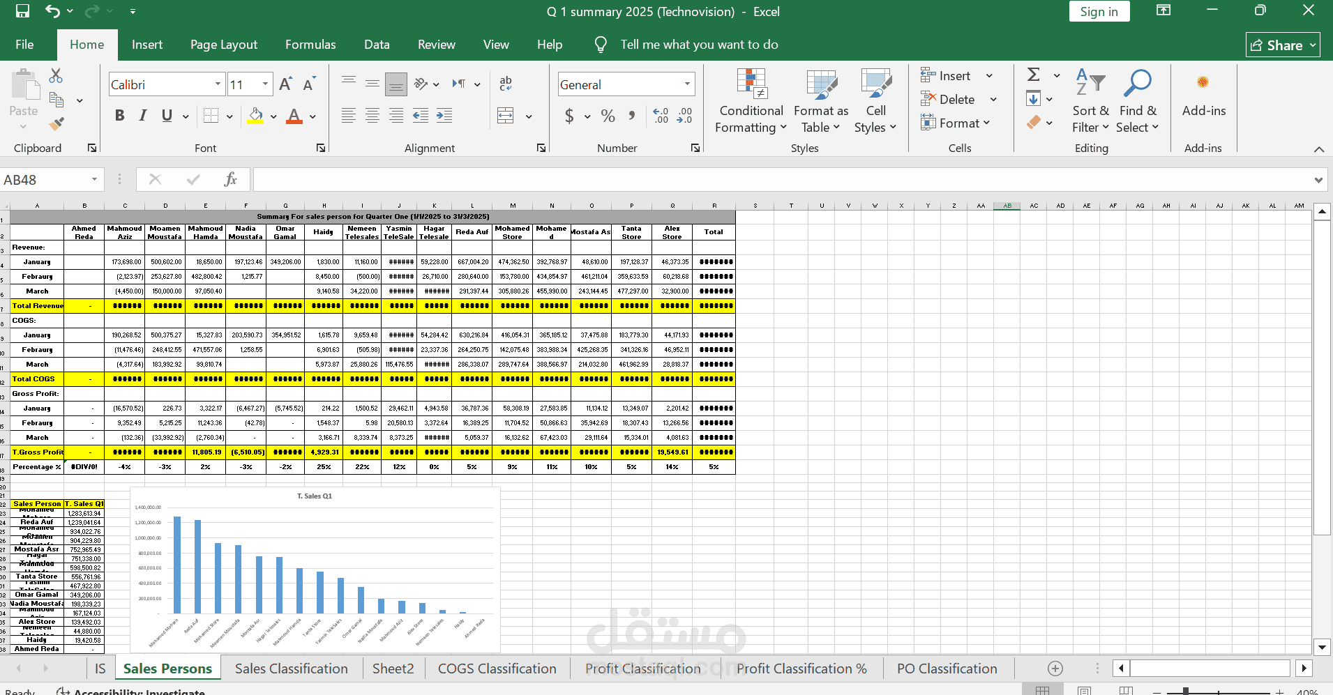Click the Find & Select tool
Viewport: 1333px width, 695px height.
1137,101
